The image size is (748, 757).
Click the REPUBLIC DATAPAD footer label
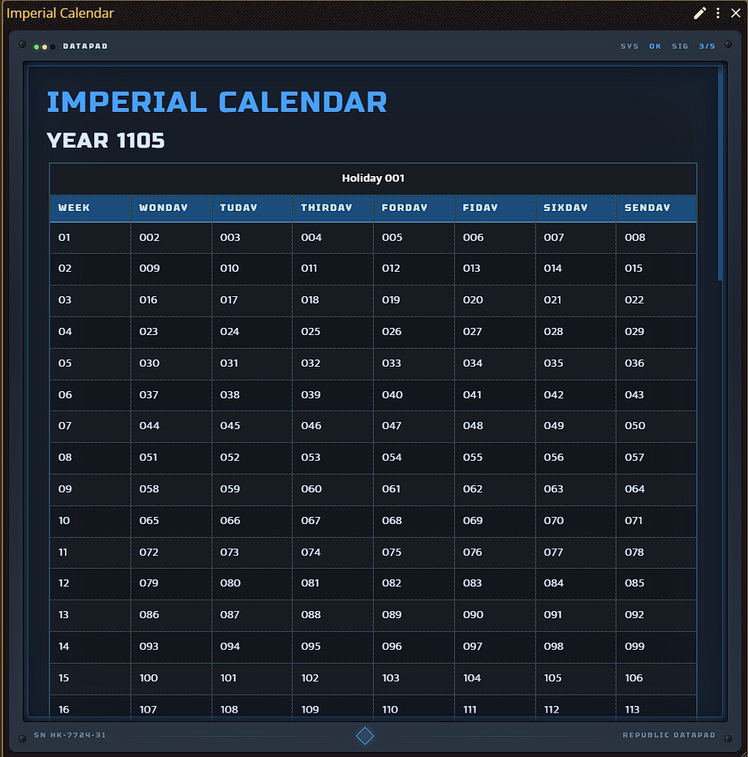pyautogui.click(x=668, y=735)
